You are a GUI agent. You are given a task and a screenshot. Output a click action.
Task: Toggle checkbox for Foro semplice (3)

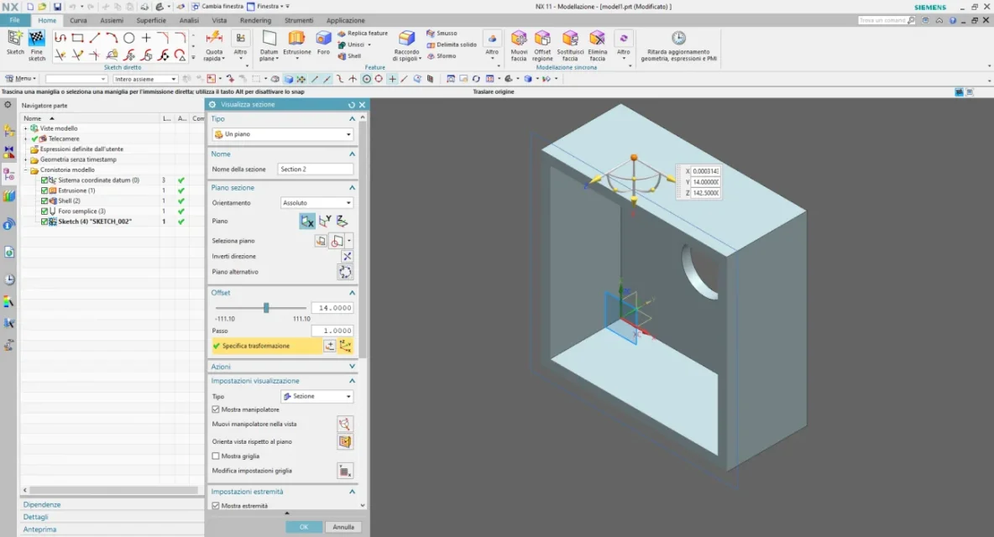(44, 211)
